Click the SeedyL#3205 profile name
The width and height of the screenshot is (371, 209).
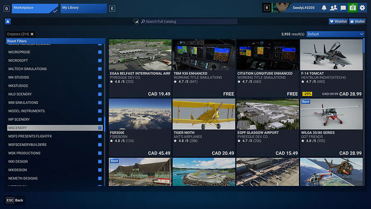[x=304, y=8]
